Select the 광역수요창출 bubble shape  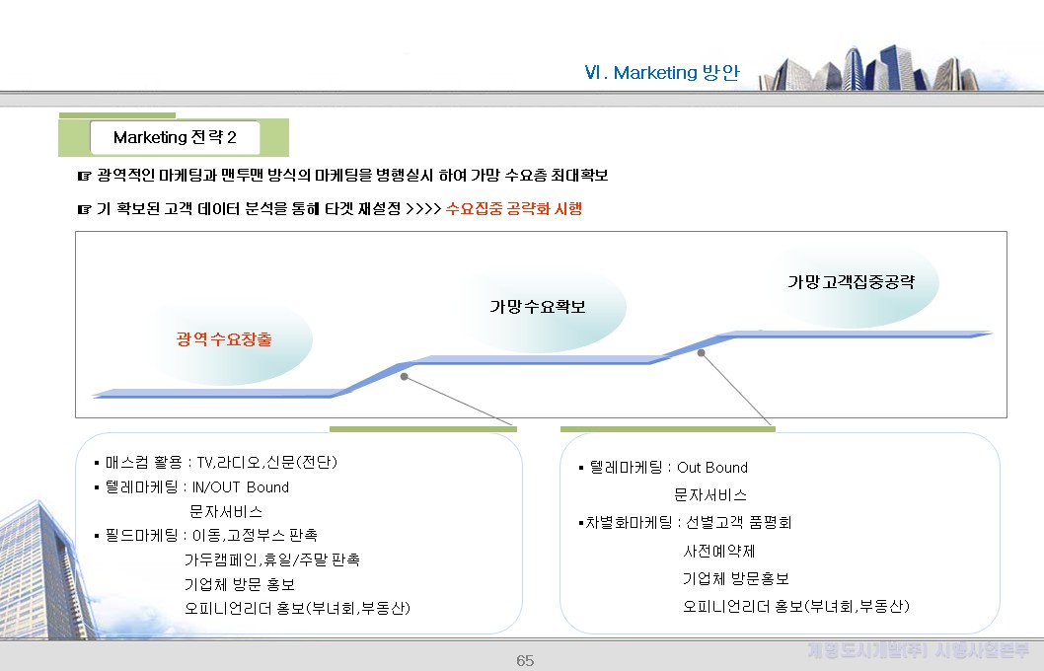point(227,340)
